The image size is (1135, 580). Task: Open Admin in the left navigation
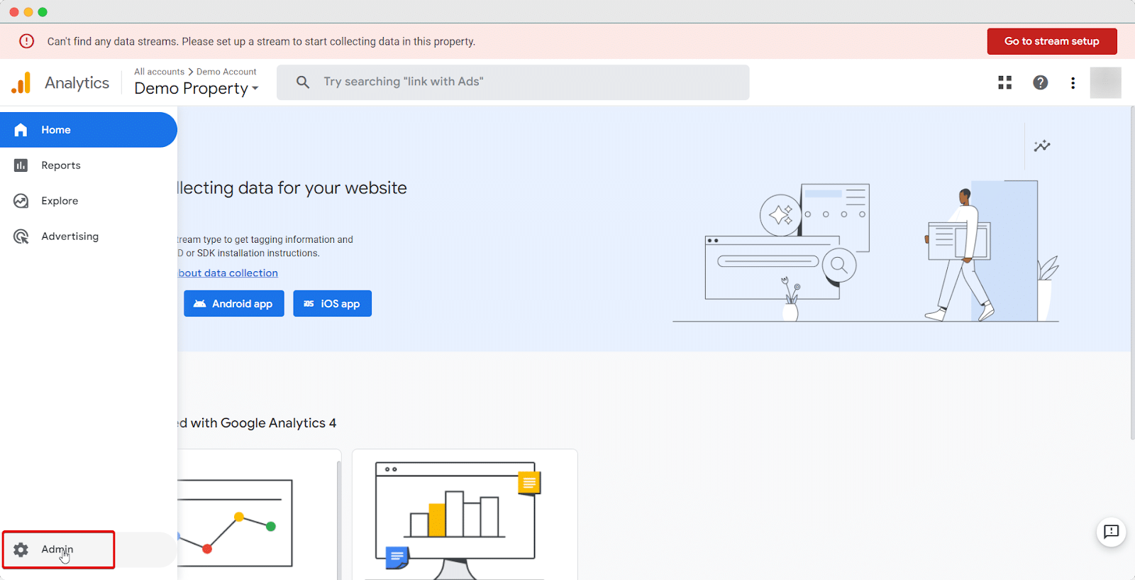click(88, 549)
